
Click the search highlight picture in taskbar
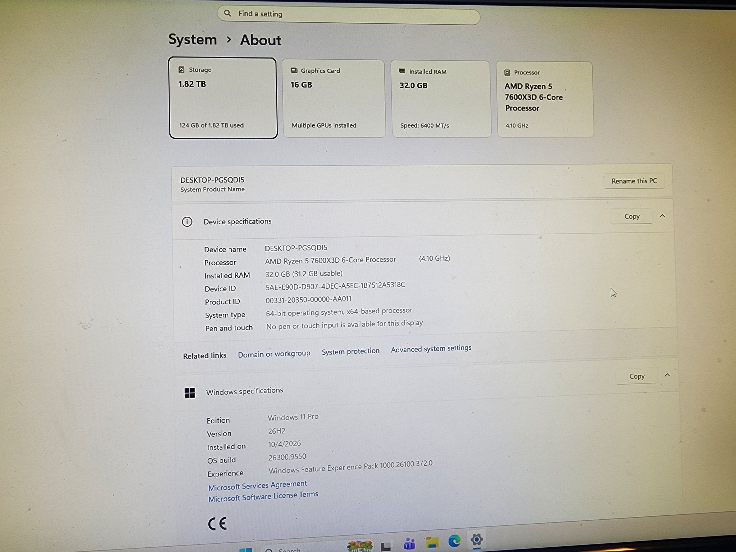[360, 546]
